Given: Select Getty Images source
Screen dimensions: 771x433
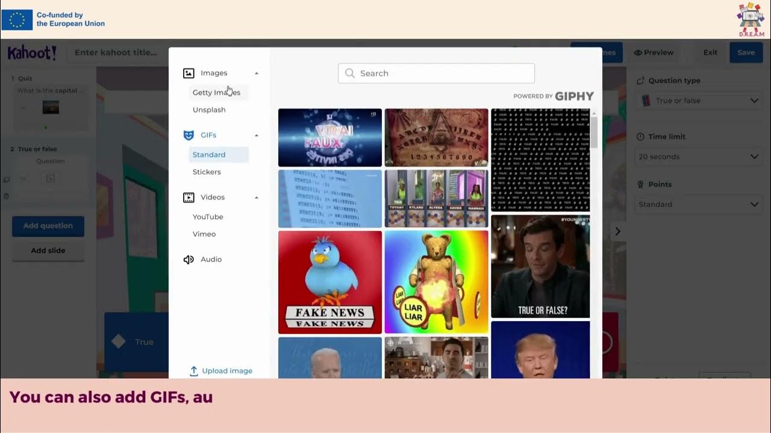Looking at the screenshot, I should (x=218, y=93).
